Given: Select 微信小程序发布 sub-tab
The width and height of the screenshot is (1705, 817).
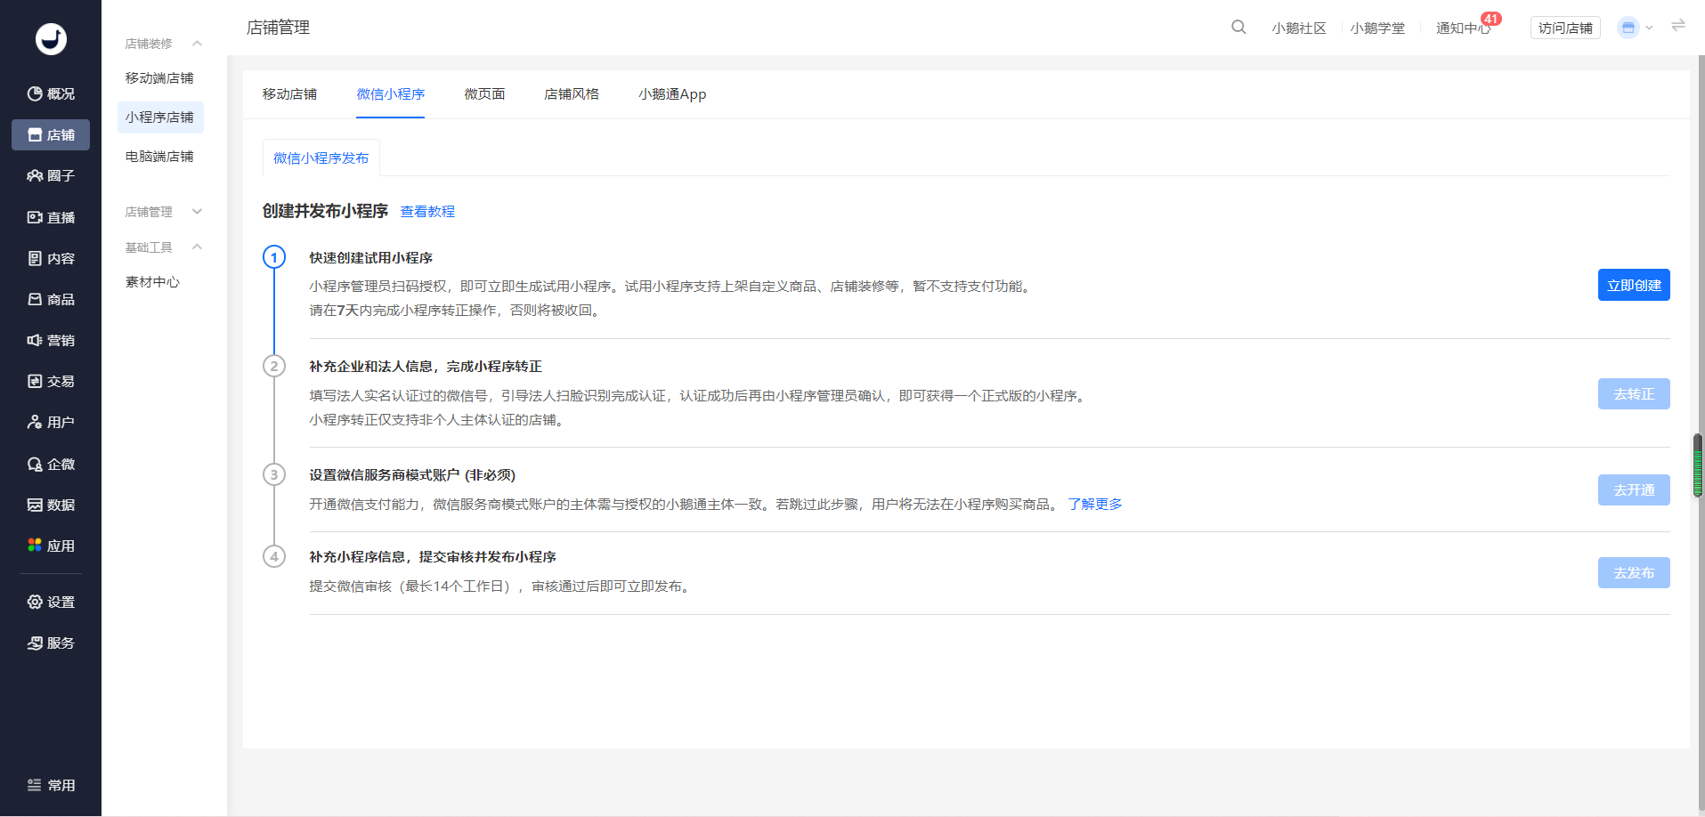Looking at the screenshot, I should [321, 158].
